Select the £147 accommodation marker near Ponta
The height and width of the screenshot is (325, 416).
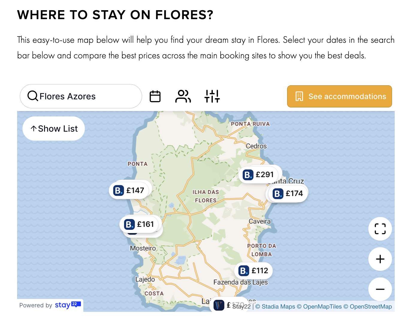pos(129,190)
